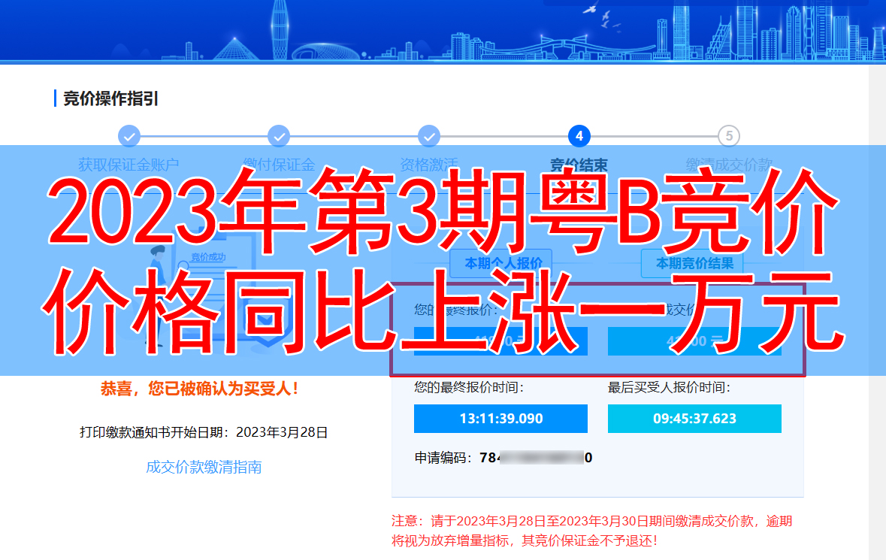Select step 5 circle in progress bar
This screenshot has height=560, width=886.
[x=729, y=136]
